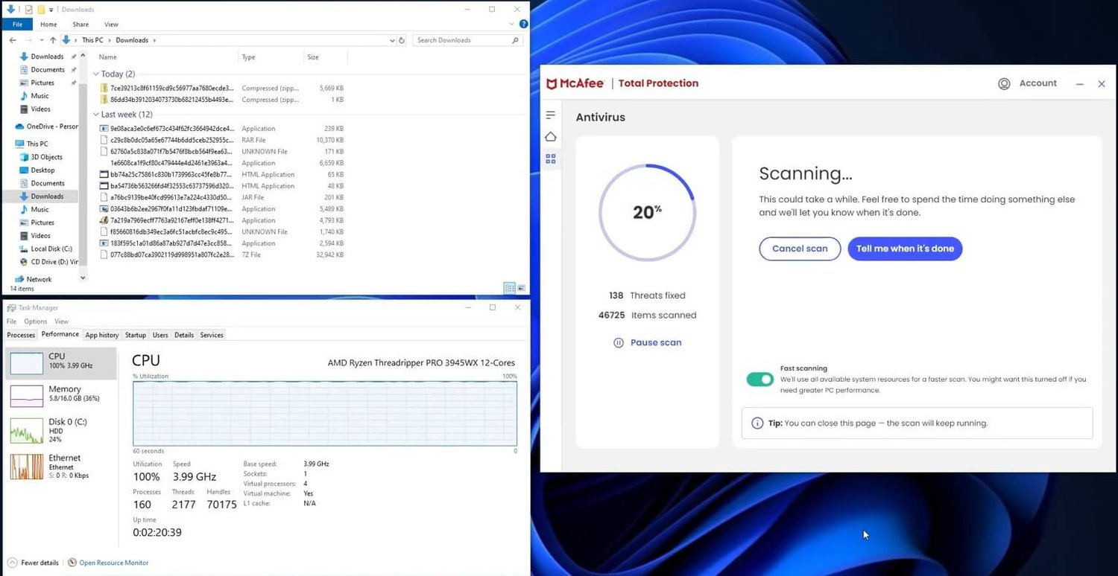Click the info icon beside the Tip text
This screenshot has width=1118, height=576.
click(757, 423)
